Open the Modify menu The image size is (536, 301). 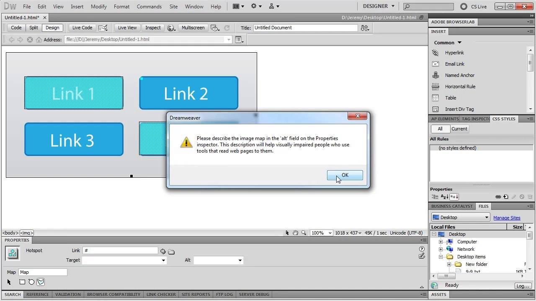(99, 6)
